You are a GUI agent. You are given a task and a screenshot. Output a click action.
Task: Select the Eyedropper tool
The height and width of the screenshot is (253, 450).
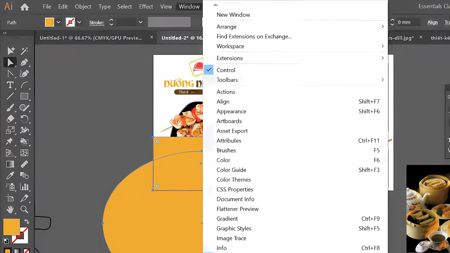10,175
